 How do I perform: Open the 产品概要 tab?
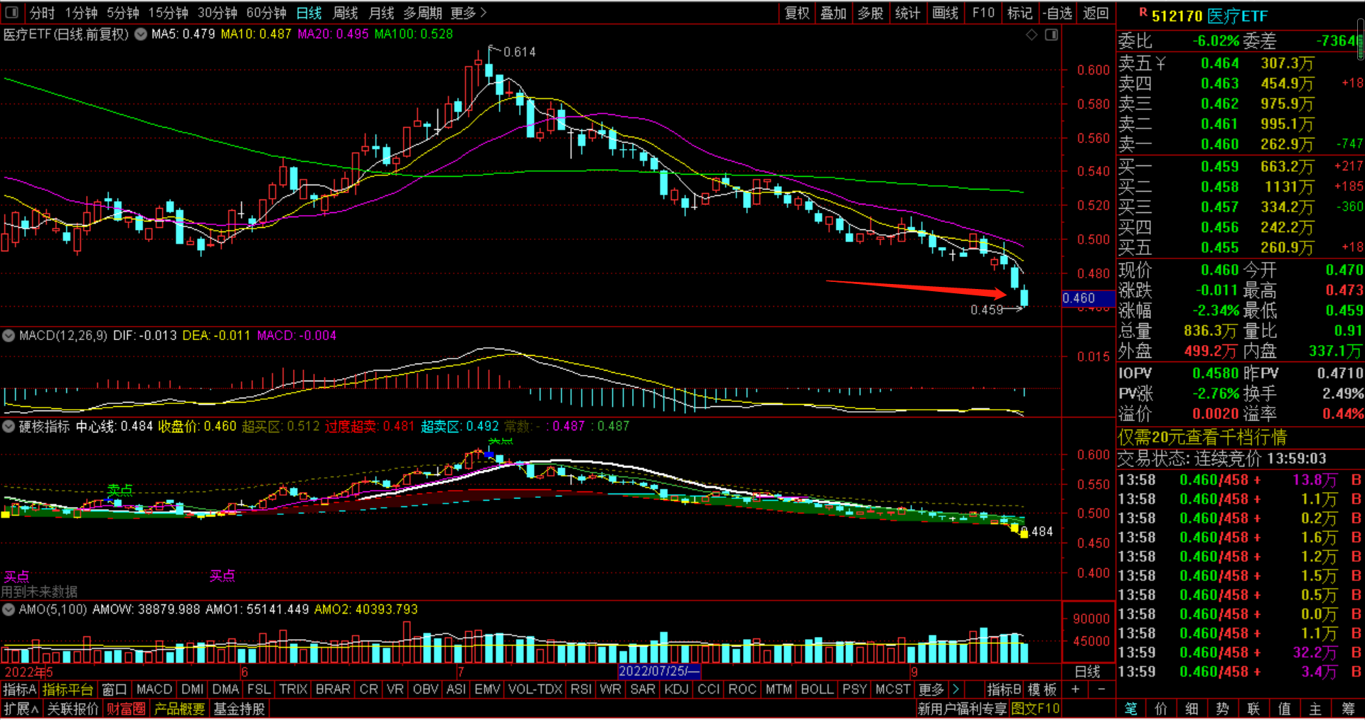(x=180, y=709)
